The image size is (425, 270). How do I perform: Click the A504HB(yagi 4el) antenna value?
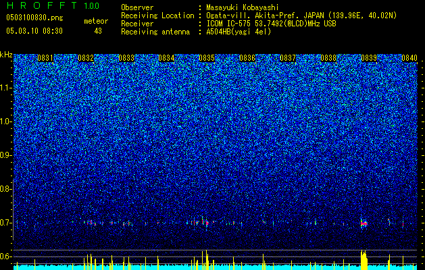[239, 32]
